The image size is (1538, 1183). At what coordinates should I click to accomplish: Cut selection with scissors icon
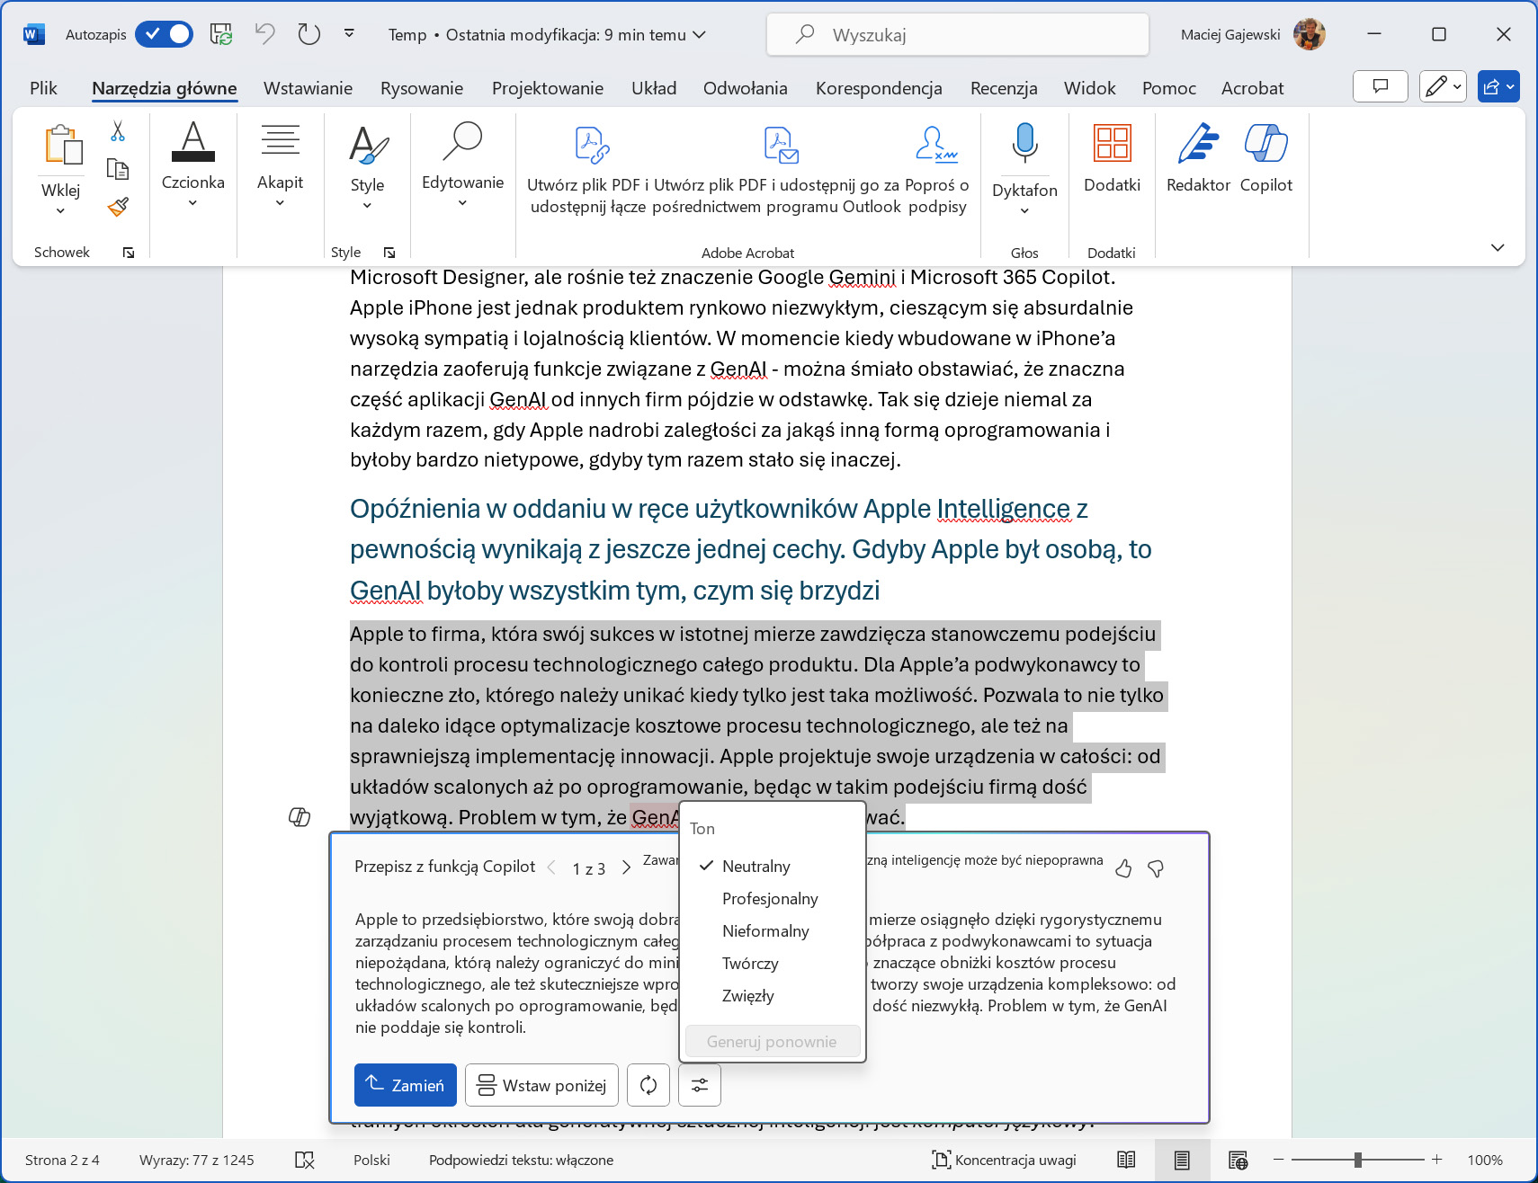click(118, 131)
